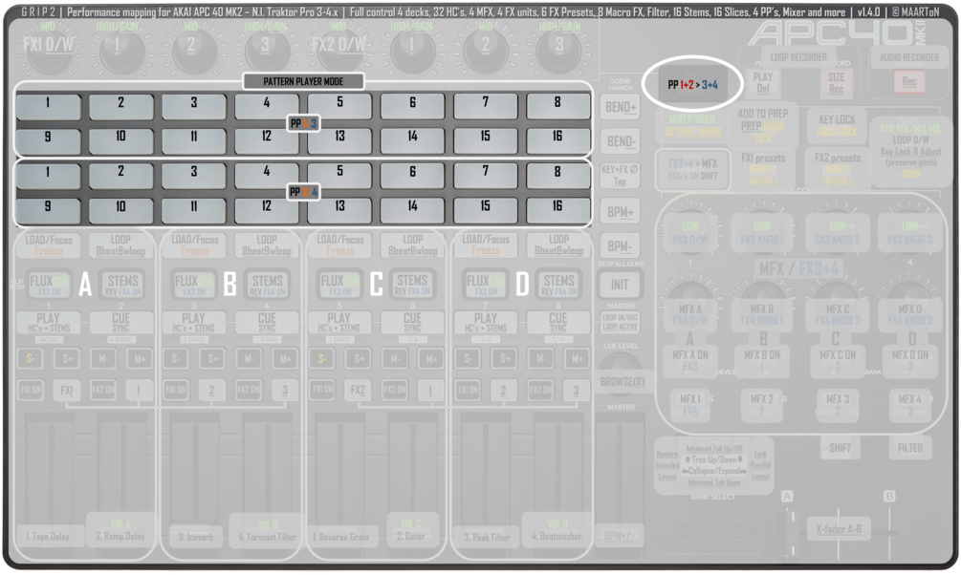Screen dimensions: 961x575
Task: Toggle deck A FX1 ON button
Action: pyautogui.click(x=31, y=390)
